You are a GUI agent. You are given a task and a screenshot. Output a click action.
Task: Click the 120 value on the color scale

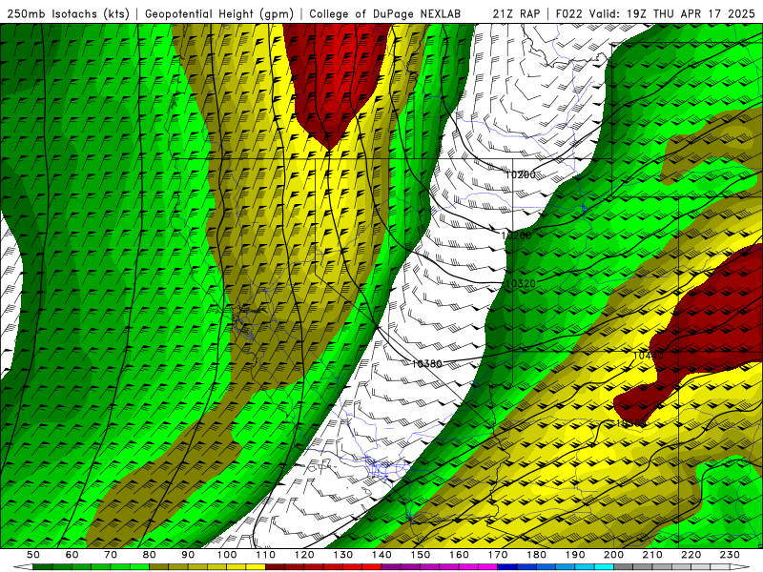[x=304, y=555]
